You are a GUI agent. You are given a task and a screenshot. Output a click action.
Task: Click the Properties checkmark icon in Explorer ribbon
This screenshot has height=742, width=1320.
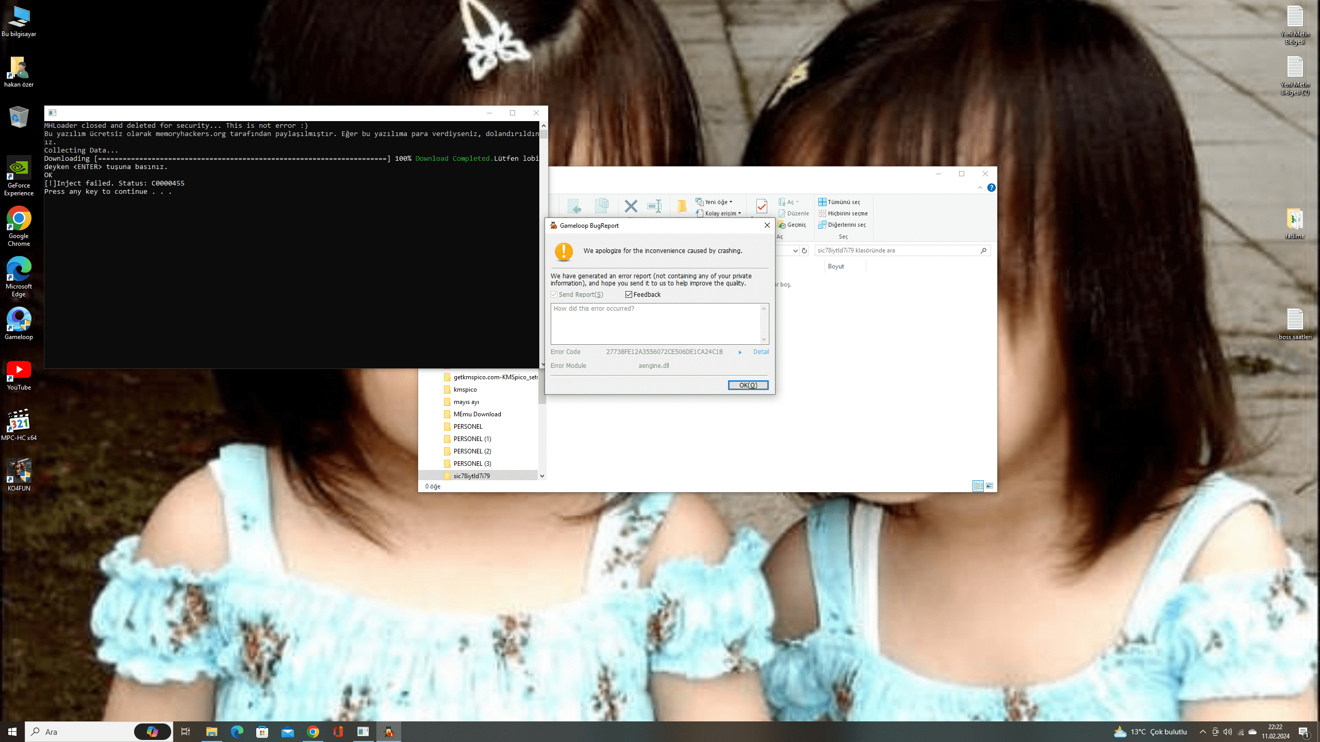pyautogui.click(x=762, y=206)
